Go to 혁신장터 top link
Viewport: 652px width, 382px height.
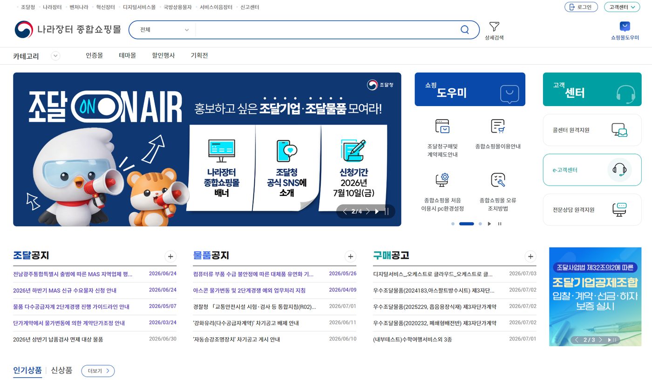[x=105, y=7]
